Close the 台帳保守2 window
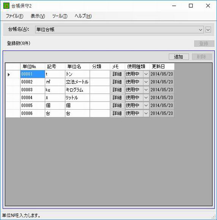The height and width of the screenshot is (220, 217). point(208,6)
